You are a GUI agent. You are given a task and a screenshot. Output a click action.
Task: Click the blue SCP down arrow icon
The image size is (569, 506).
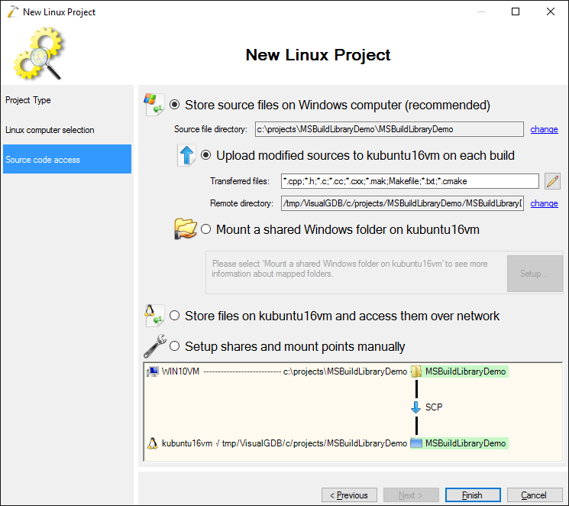tap(415, 407)
